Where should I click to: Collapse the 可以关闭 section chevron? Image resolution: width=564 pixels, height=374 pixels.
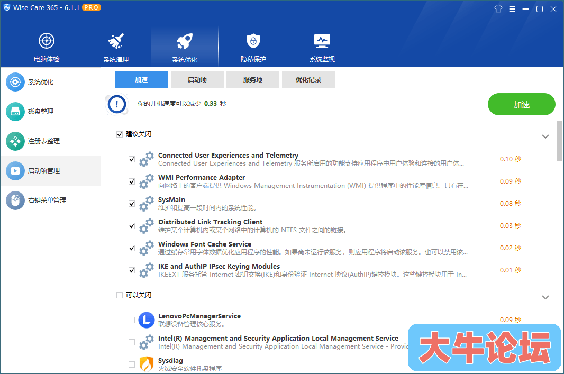pyautogui.click(x=545, y=297)
